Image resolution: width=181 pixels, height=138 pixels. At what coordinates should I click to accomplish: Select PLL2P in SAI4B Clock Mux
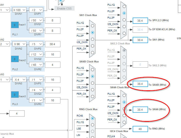coord(93,76)
